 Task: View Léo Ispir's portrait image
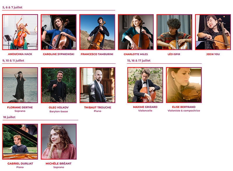click(174, 32)
